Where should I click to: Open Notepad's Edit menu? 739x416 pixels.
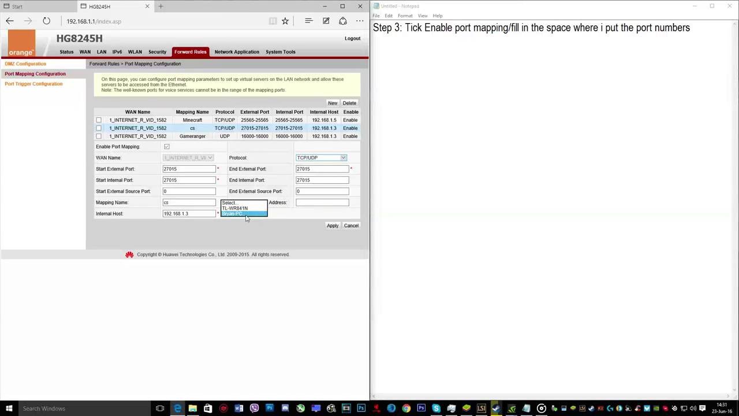[x=389, y=16]
